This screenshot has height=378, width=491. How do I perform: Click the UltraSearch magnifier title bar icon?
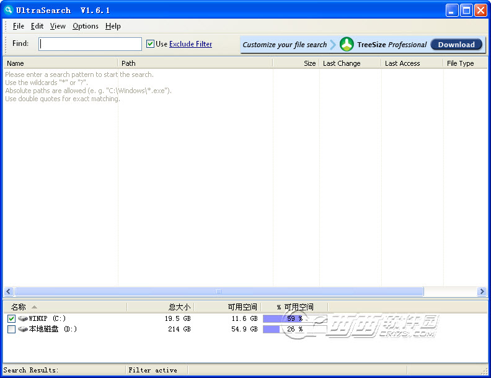[x=9, y=10]
